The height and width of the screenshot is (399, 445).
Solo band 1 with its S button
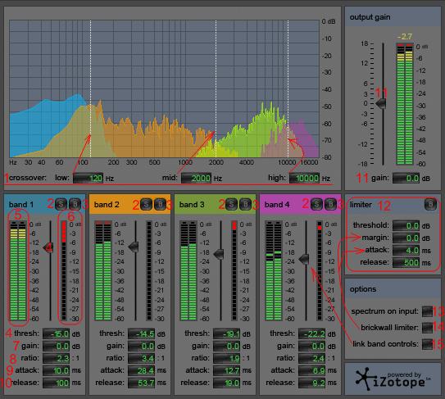(61, 204)
